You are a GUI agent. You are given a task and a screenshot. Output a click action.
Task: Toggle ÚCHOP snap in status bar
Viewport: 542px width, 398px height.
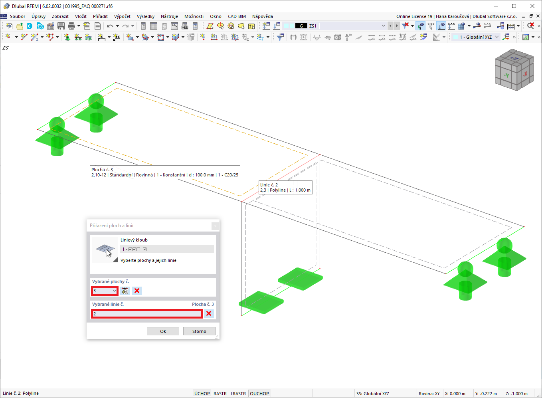pyautogui.click(x=202, y=394)
